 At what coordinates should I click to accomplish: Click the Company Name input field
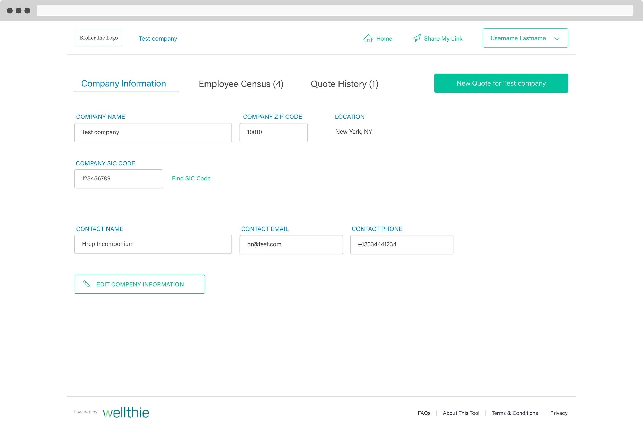coord(153,133)
